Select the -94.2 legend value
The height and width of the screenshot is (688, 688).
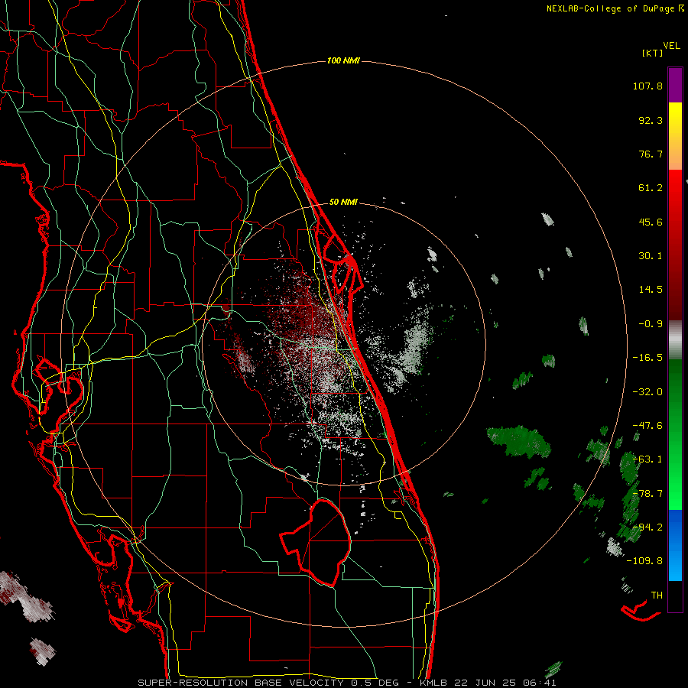[x=647, y=527]
